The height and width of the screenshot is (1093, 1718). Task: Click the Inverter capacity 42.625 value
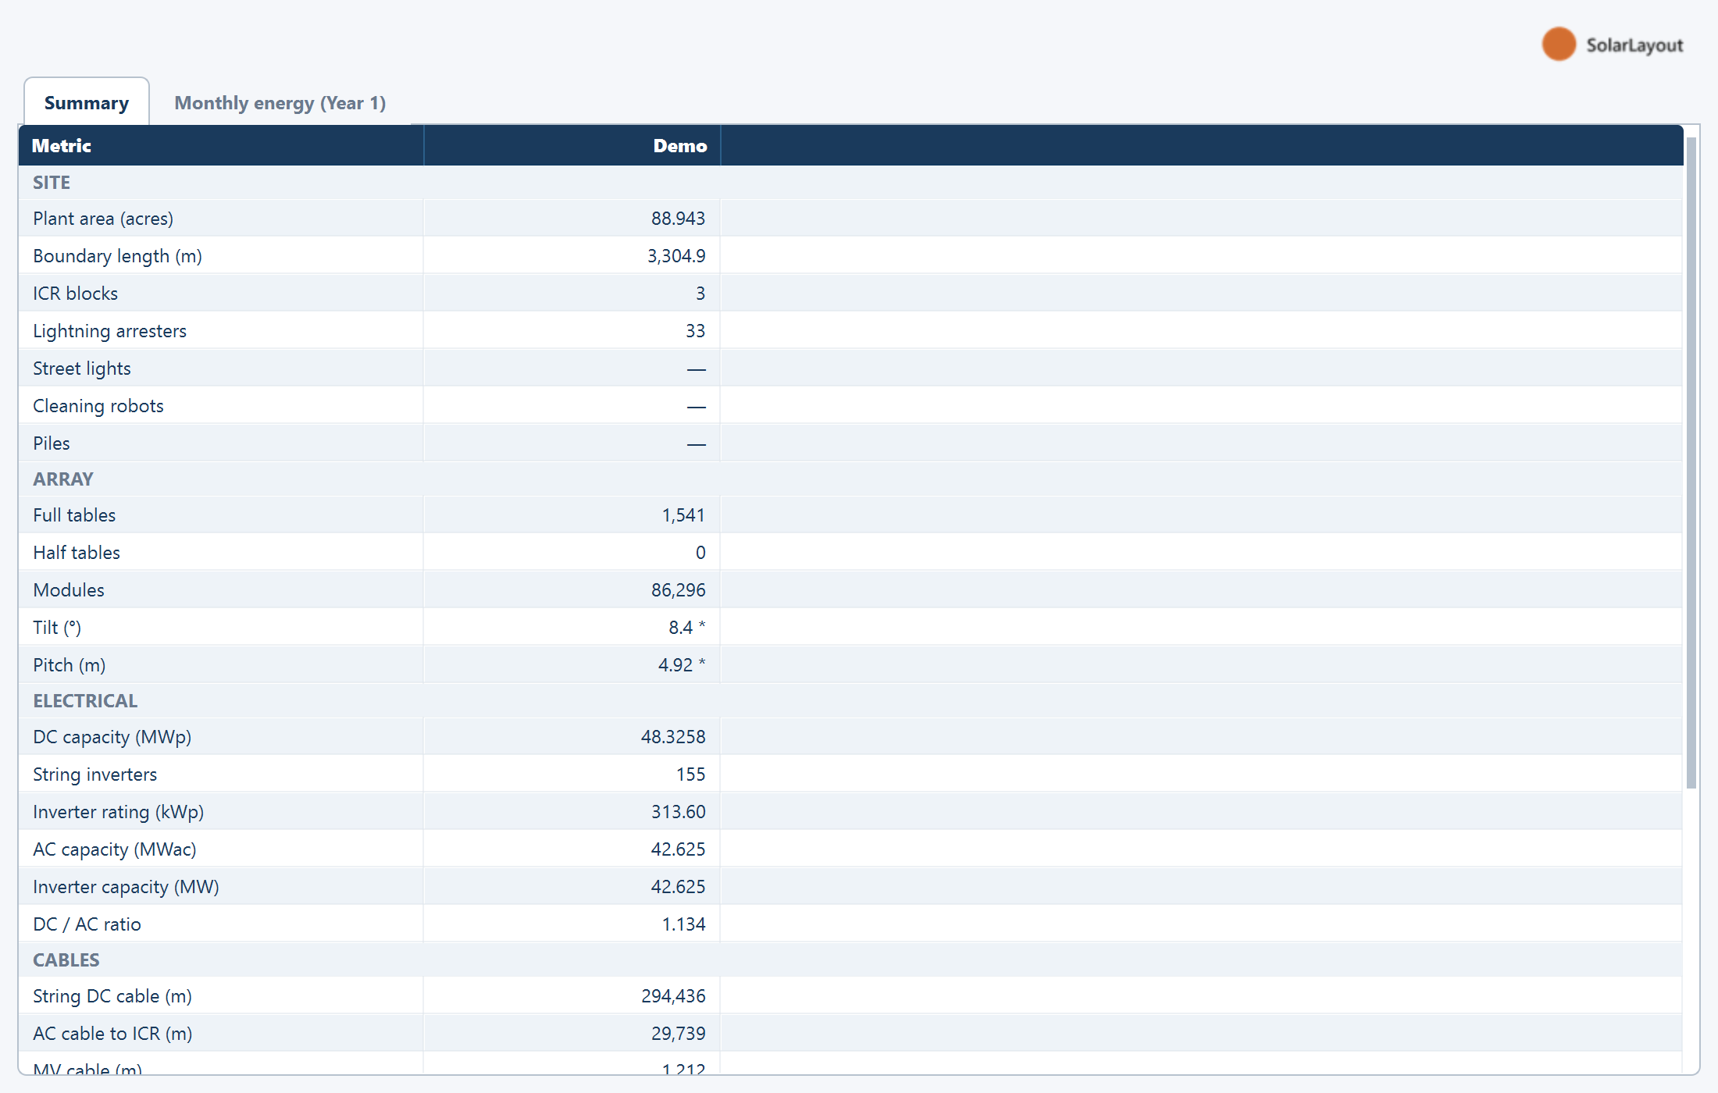pyautogui.click(x=678, y=887)
